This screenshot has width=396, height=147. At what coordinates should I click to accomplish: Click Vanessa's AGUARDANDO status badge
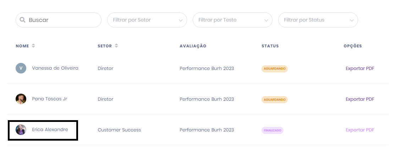coord(275,69)
